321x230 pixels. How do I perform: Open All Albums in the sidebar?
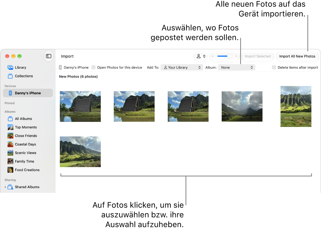pos(28,119)
